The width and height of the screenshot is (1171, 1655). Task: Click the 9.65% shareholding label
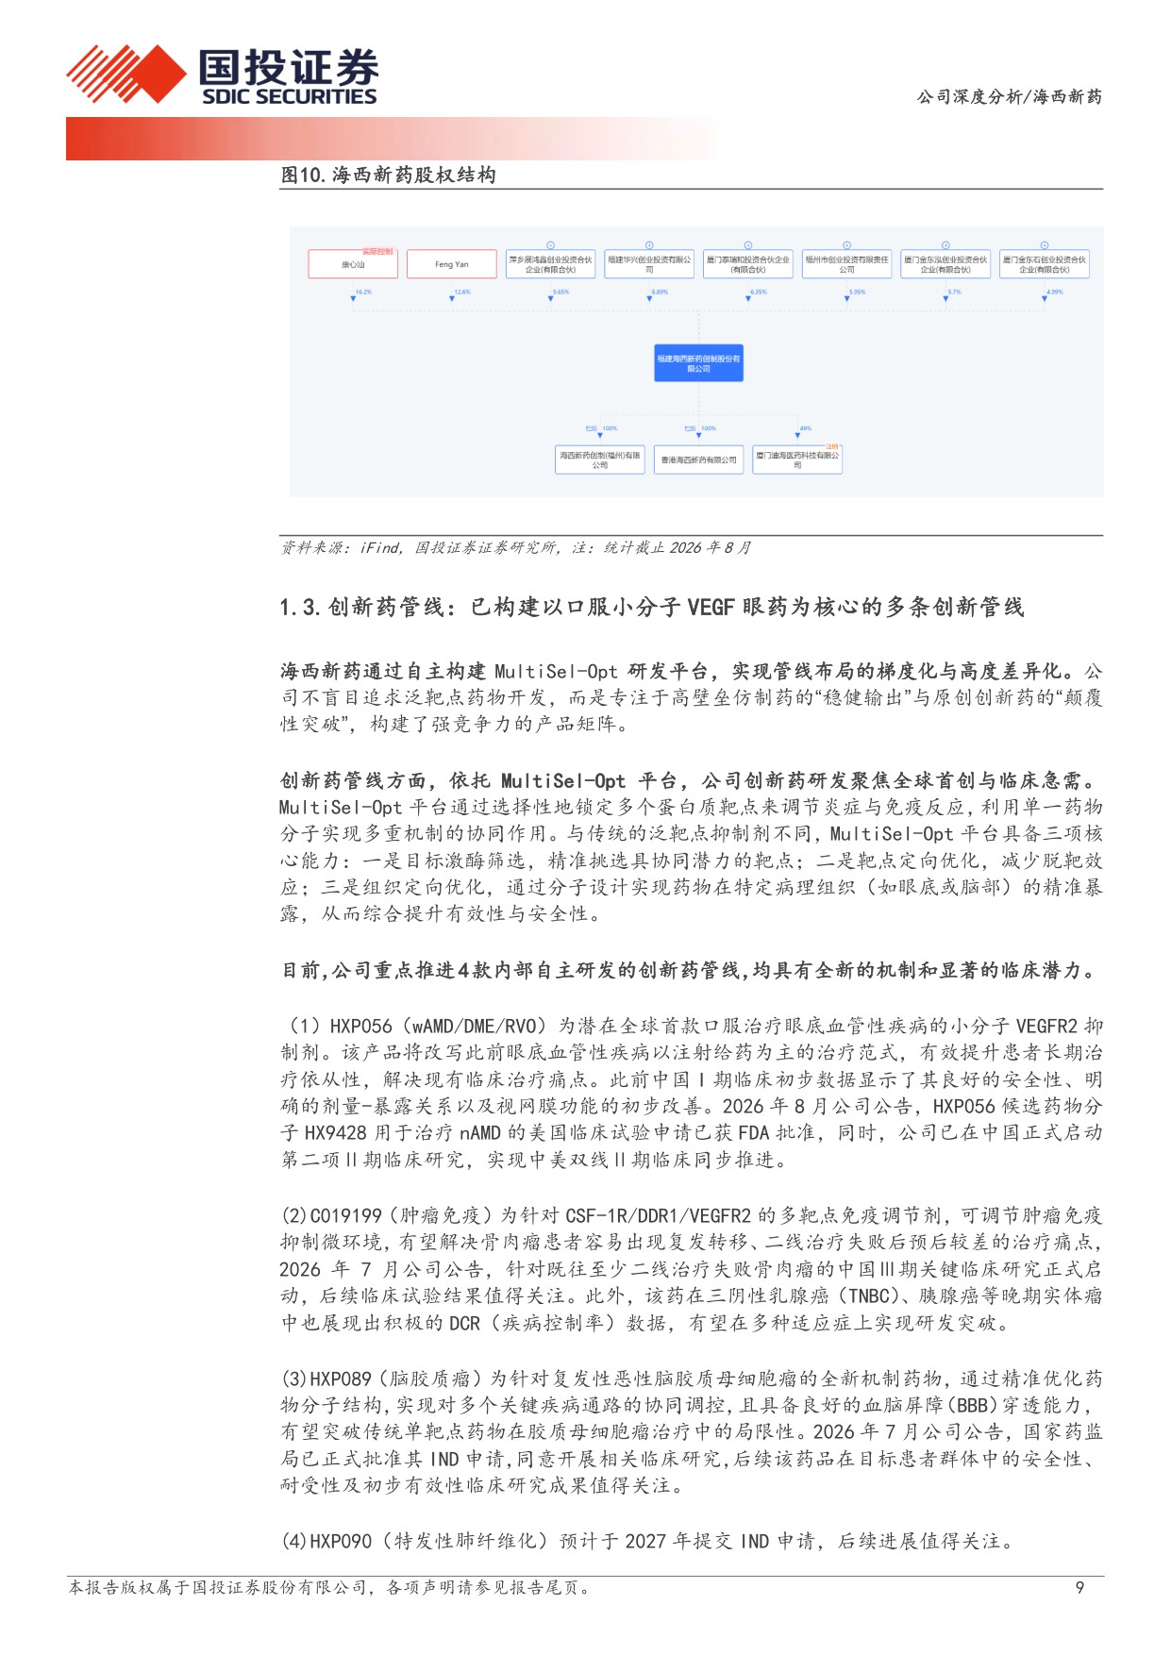[x=561, y=293]
